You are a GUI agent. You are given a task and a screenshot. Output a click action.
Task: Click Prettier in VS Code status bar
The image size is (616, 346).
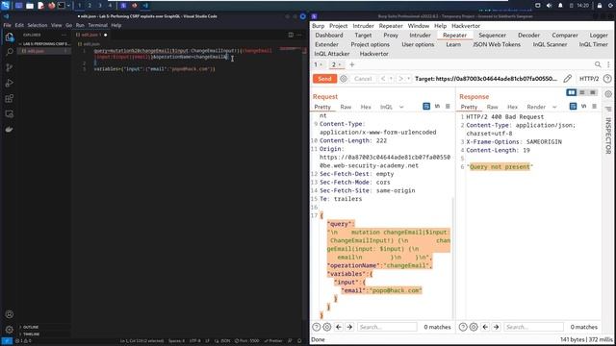click(273, 340)
